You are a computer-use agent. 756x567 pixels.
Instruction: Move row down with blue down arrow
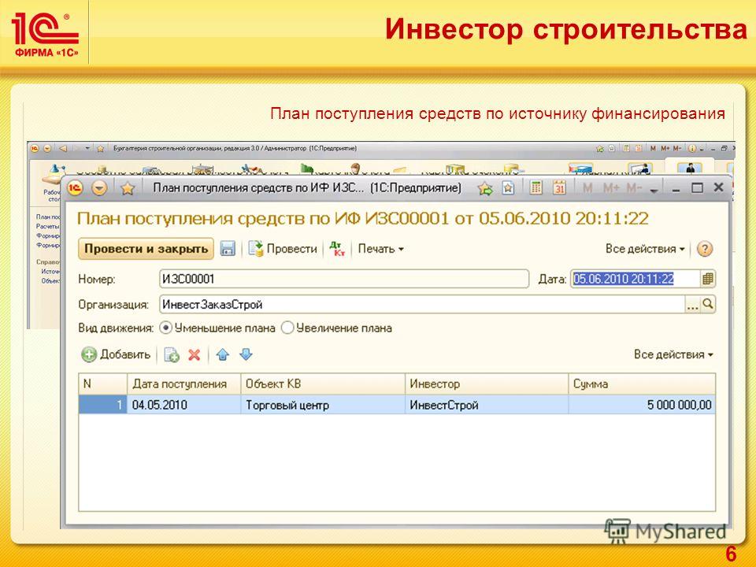(x=246, y=355)
